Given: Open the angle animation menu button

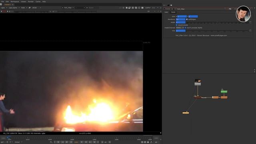Looking at the screenshot, I should 250,22.
